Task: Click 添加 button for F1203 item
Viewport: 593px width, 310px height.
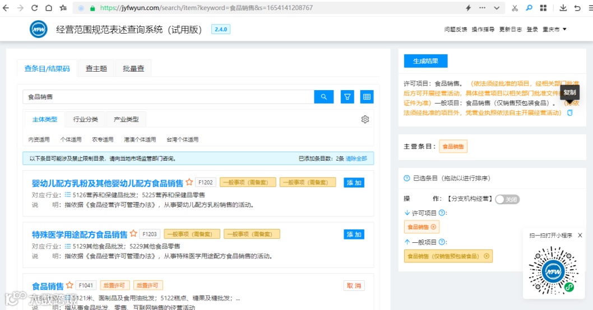Action: pos(354,234)
